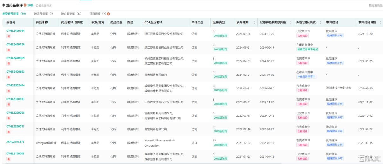Click the 新 badge under CYHL2100005
Screen dimensions: 383x164
[x=9, y=159]
